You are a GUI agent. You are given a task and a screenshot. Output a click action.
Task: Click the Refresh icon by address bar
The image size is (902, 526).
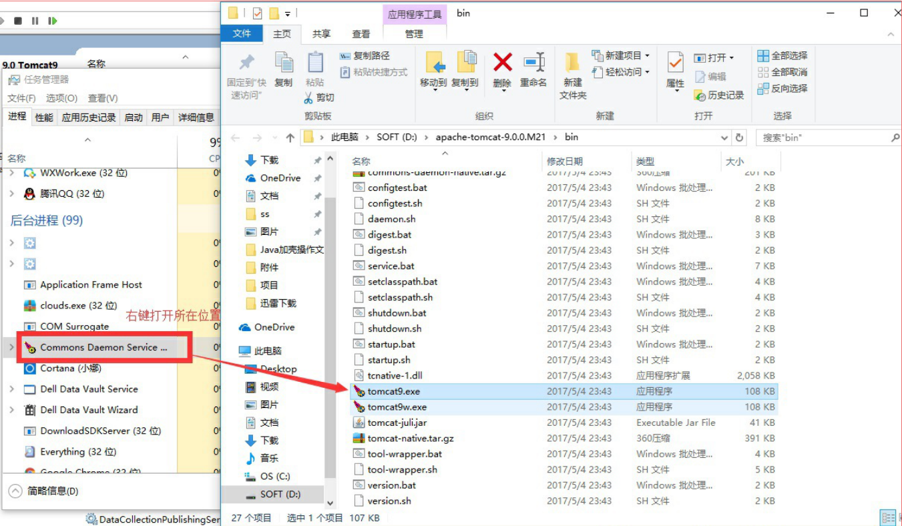tap(739, 138)
